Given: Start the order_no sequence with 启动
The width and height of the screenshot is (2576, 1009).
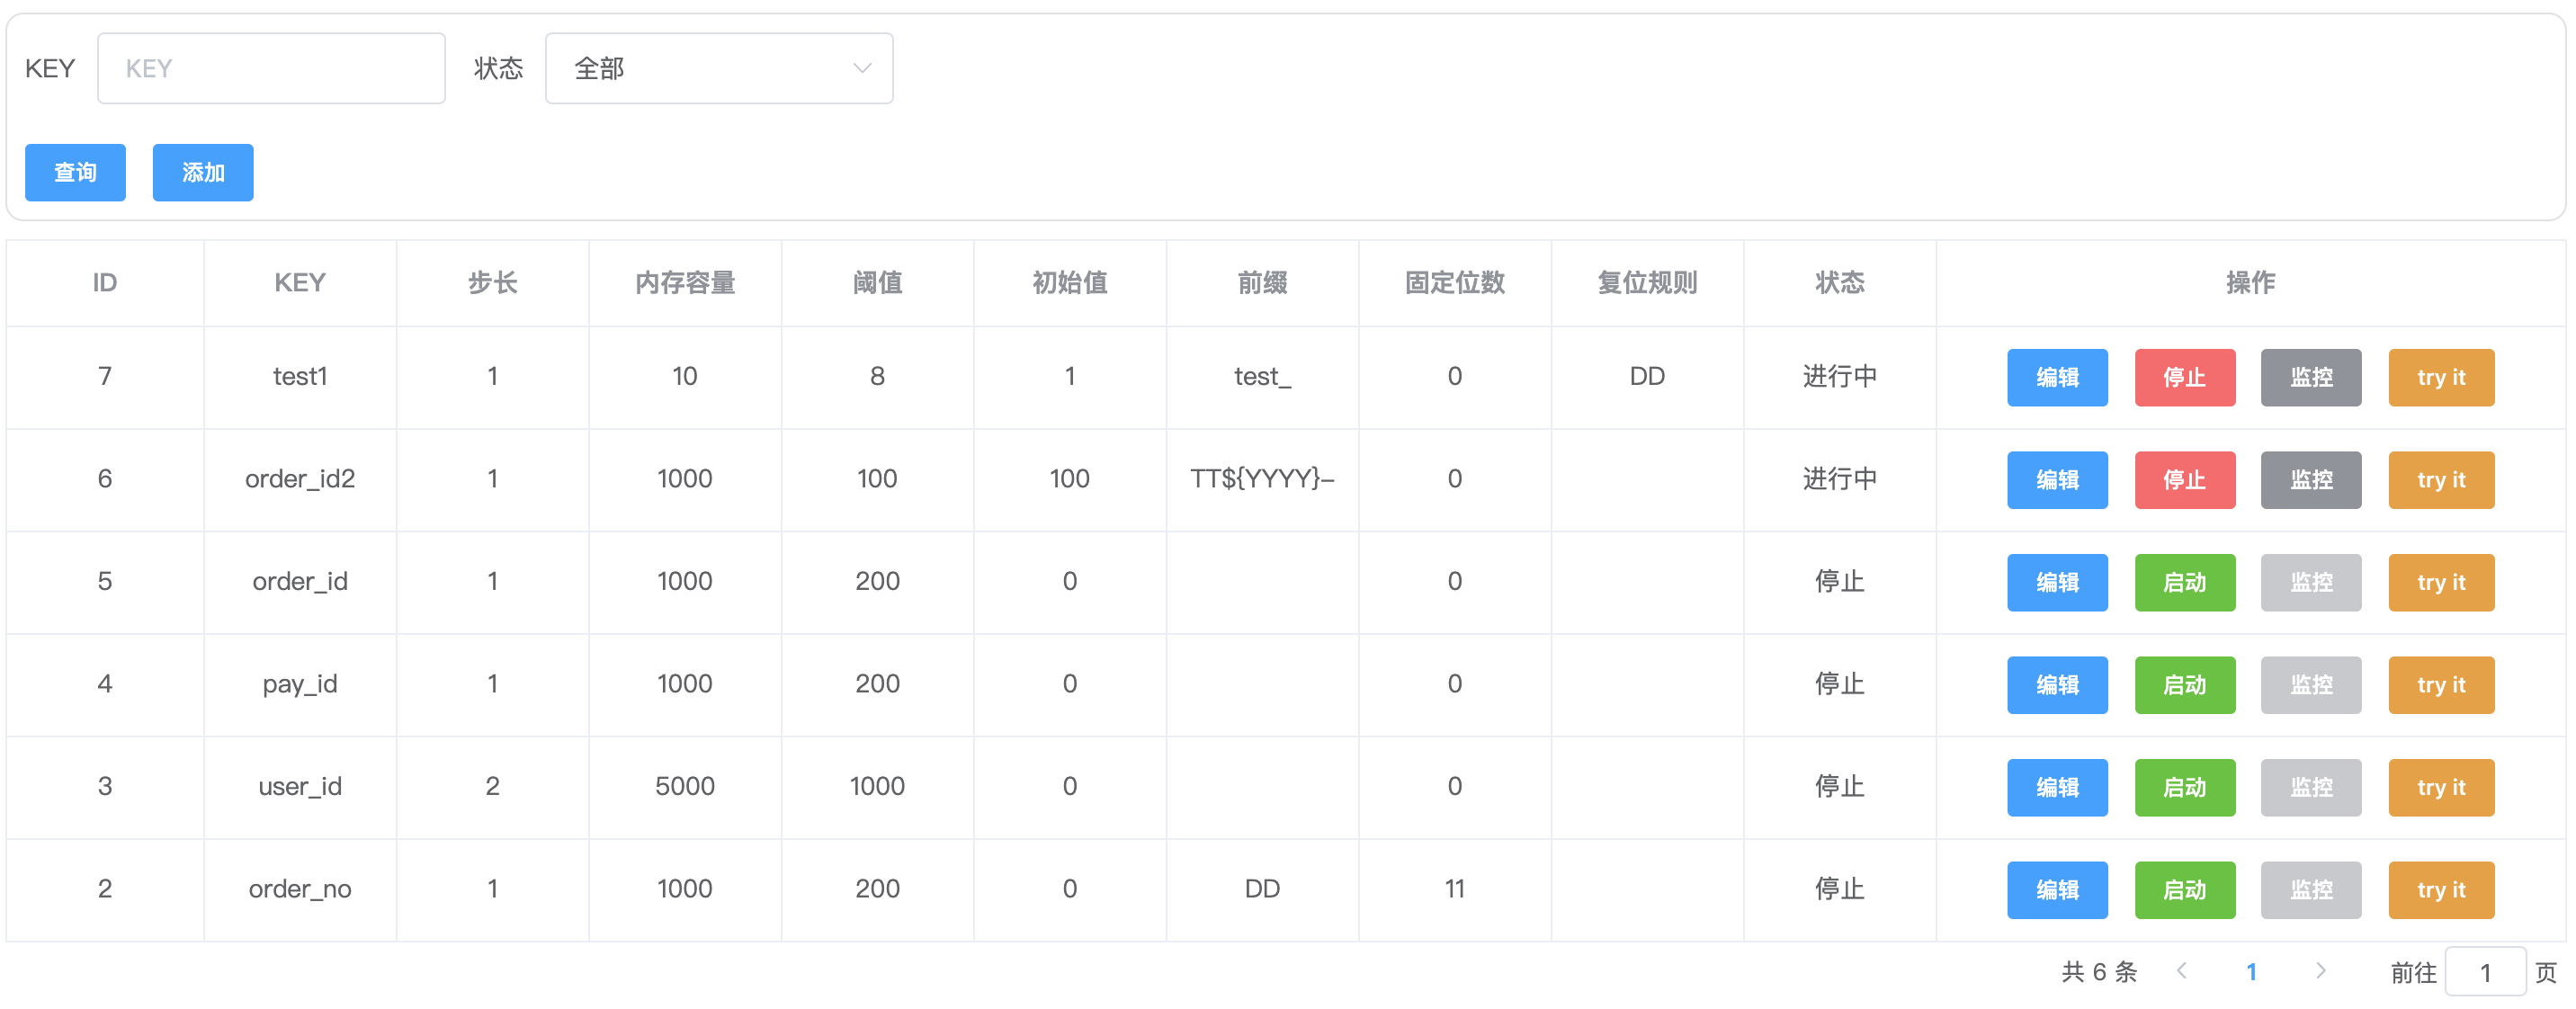Looking at the screenshot, I should [2184, 890].
